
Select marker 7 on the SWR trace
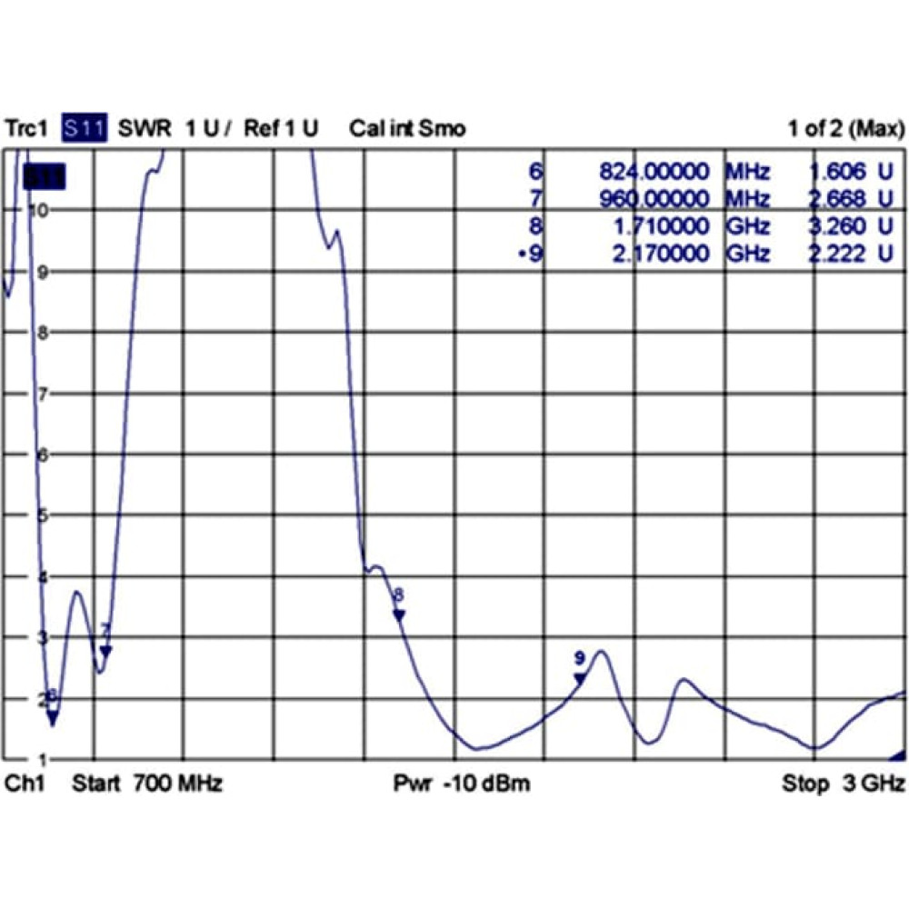tap(105, 652)
